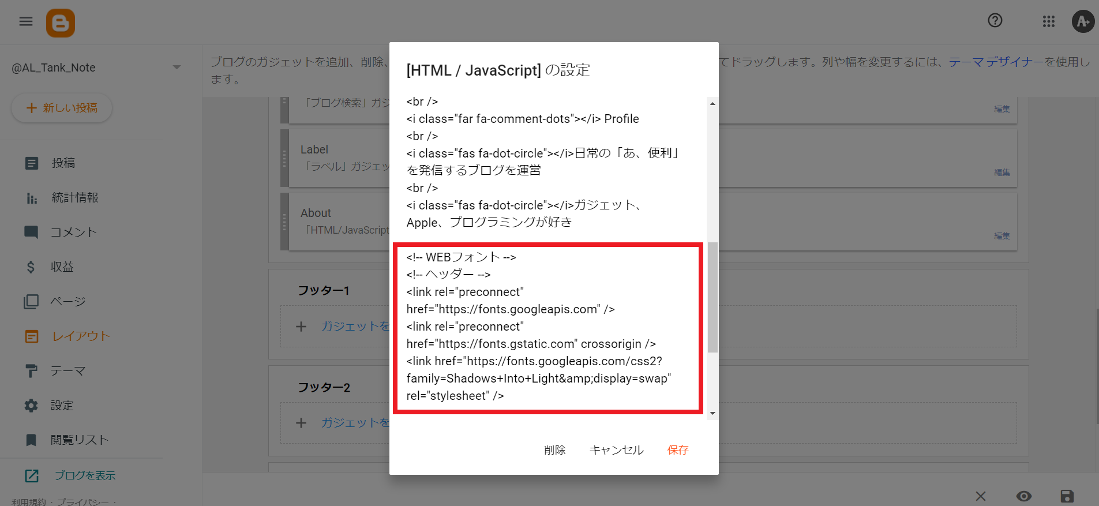Create a new post with 新しい投稿
Screen dimensions: 1099x506
tap(62, 108)
